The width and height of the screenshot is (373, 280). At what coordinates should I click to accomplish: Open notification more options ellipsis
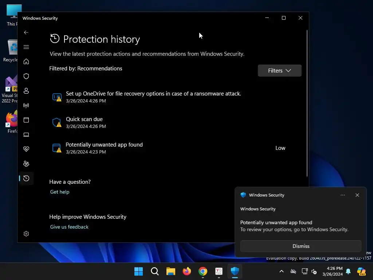point(342,195)
